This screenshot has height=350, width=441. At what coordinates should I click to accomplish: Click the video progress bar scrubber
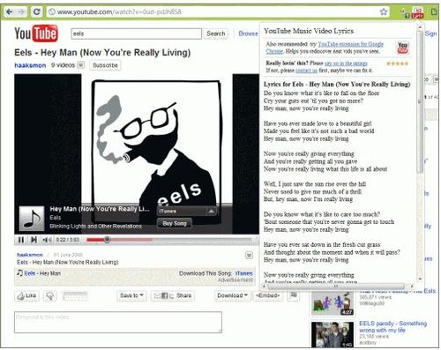tap(107, 240)
